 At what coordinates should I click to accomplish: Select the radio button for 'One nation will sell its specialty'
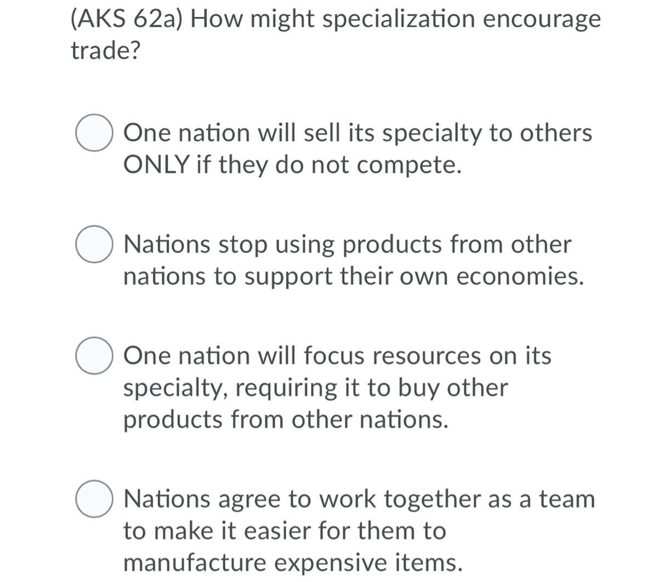pyautogui.click(x=94, y=133)
